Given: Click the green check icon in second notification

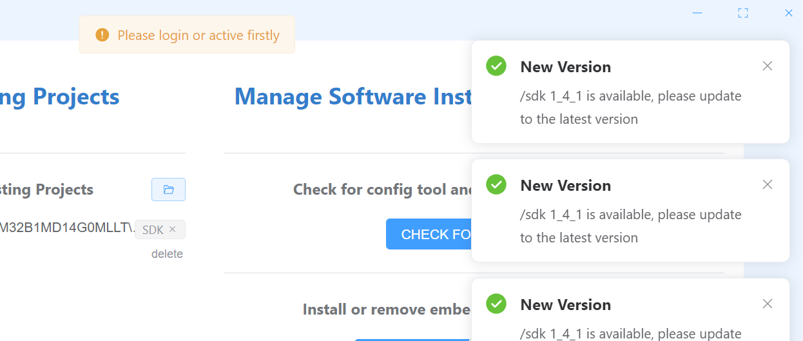Looking at the screenshot, I should [496, 184].
